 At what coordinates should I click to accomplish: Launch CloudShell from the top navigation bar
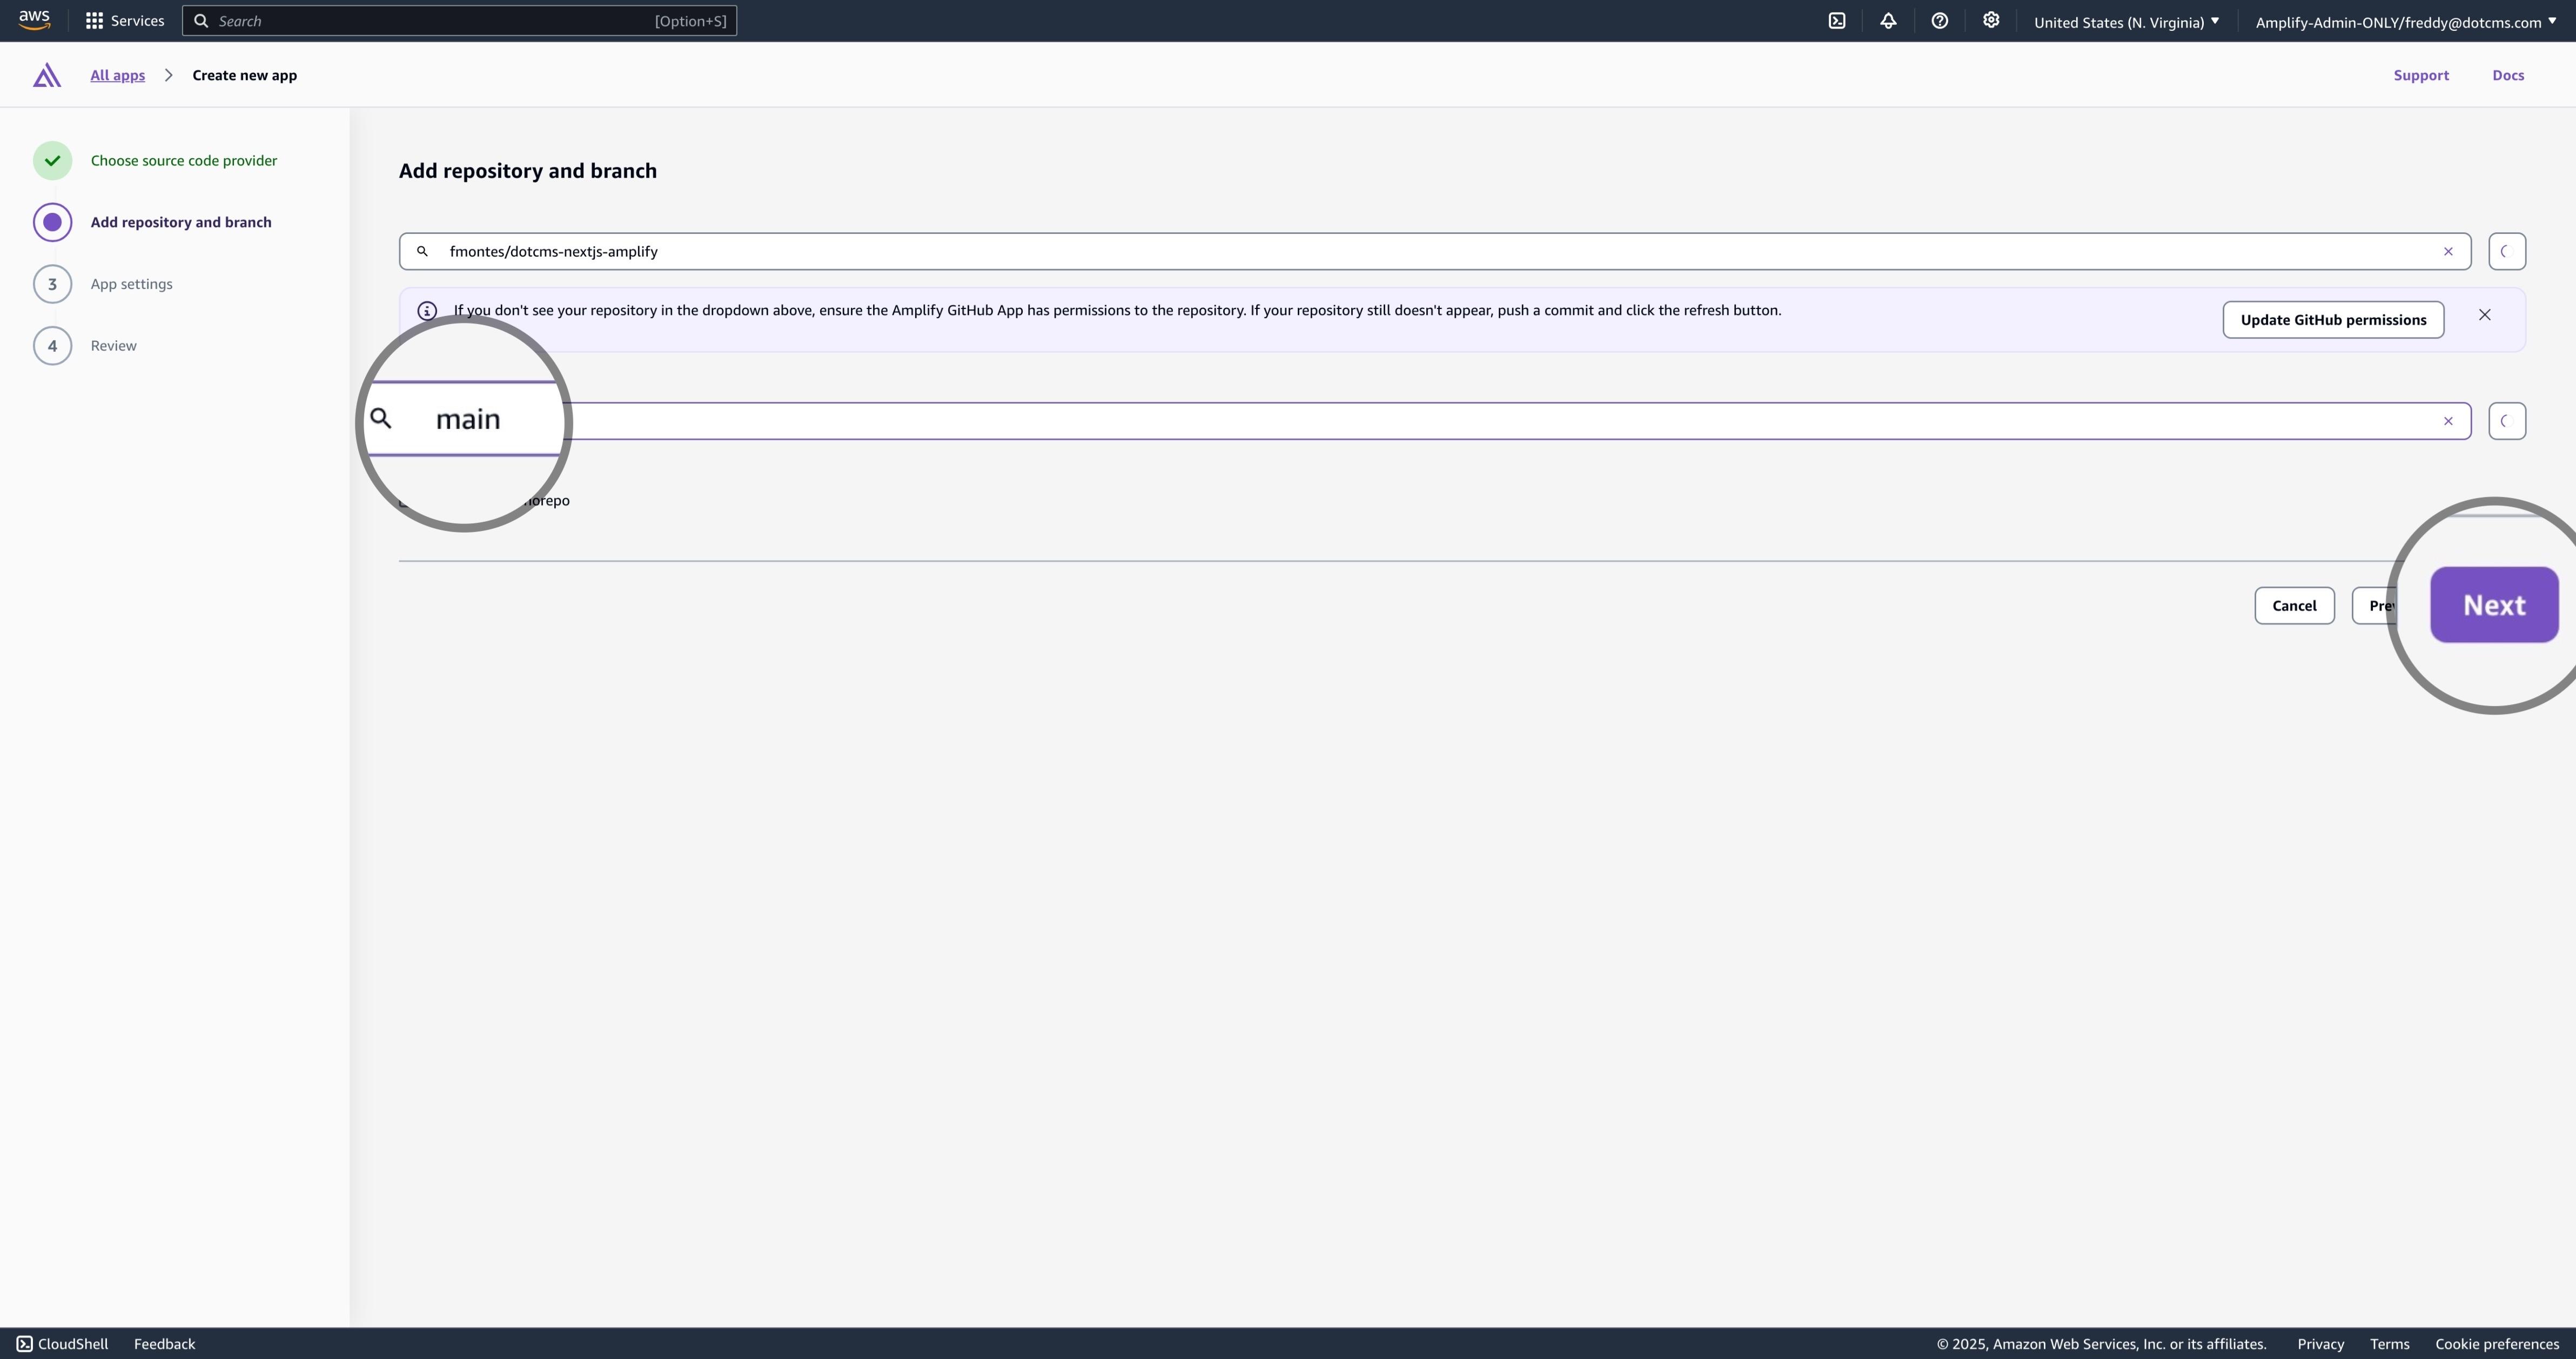(1837, 20)
